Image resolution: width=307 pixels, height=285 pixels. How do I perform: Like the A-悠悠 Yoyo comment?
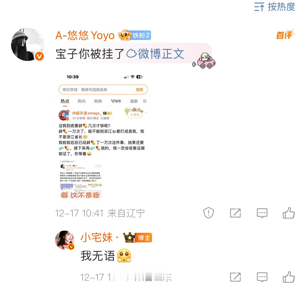[x=289, y=213]
